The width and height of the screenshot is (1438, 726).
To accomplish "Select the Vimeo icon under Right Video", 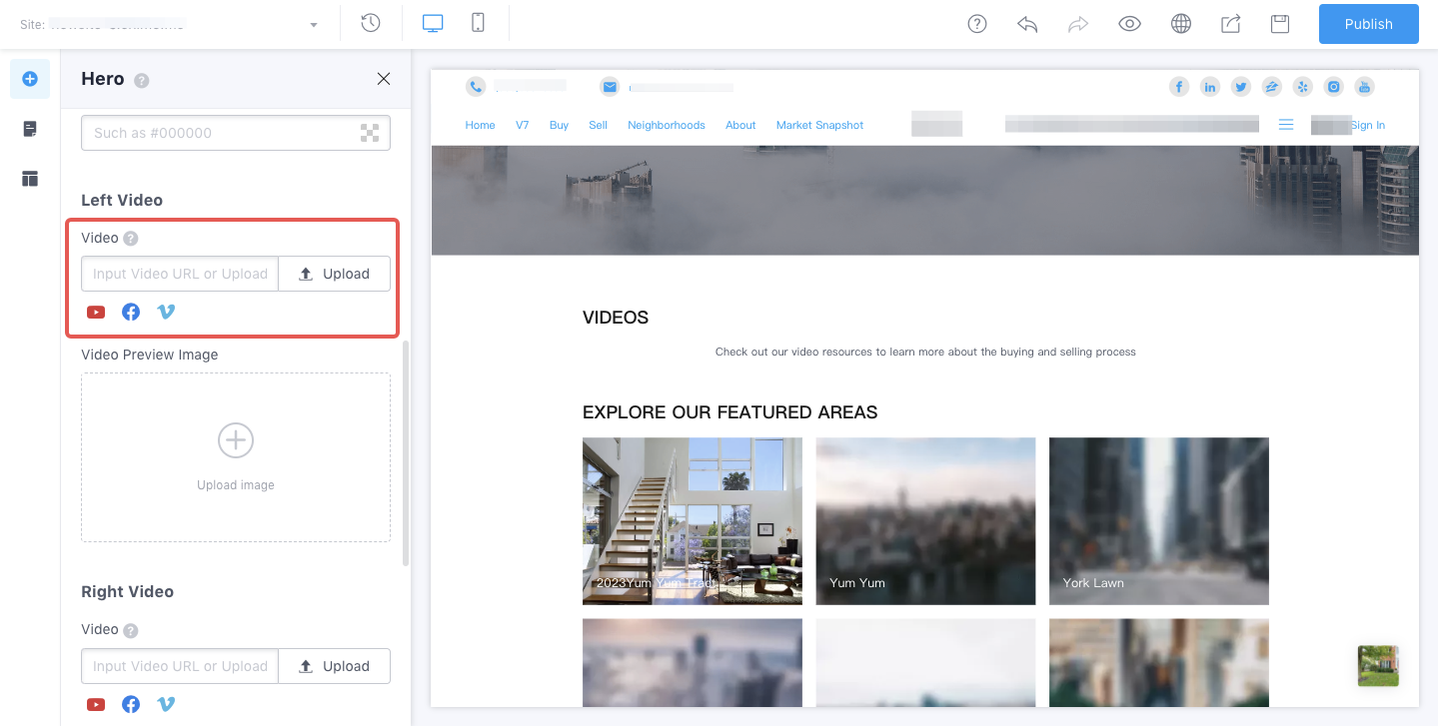I will [x=166, y=704].
